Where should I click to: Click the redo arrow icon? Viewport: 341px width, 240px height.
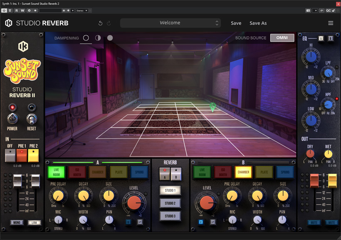(109, 23)
